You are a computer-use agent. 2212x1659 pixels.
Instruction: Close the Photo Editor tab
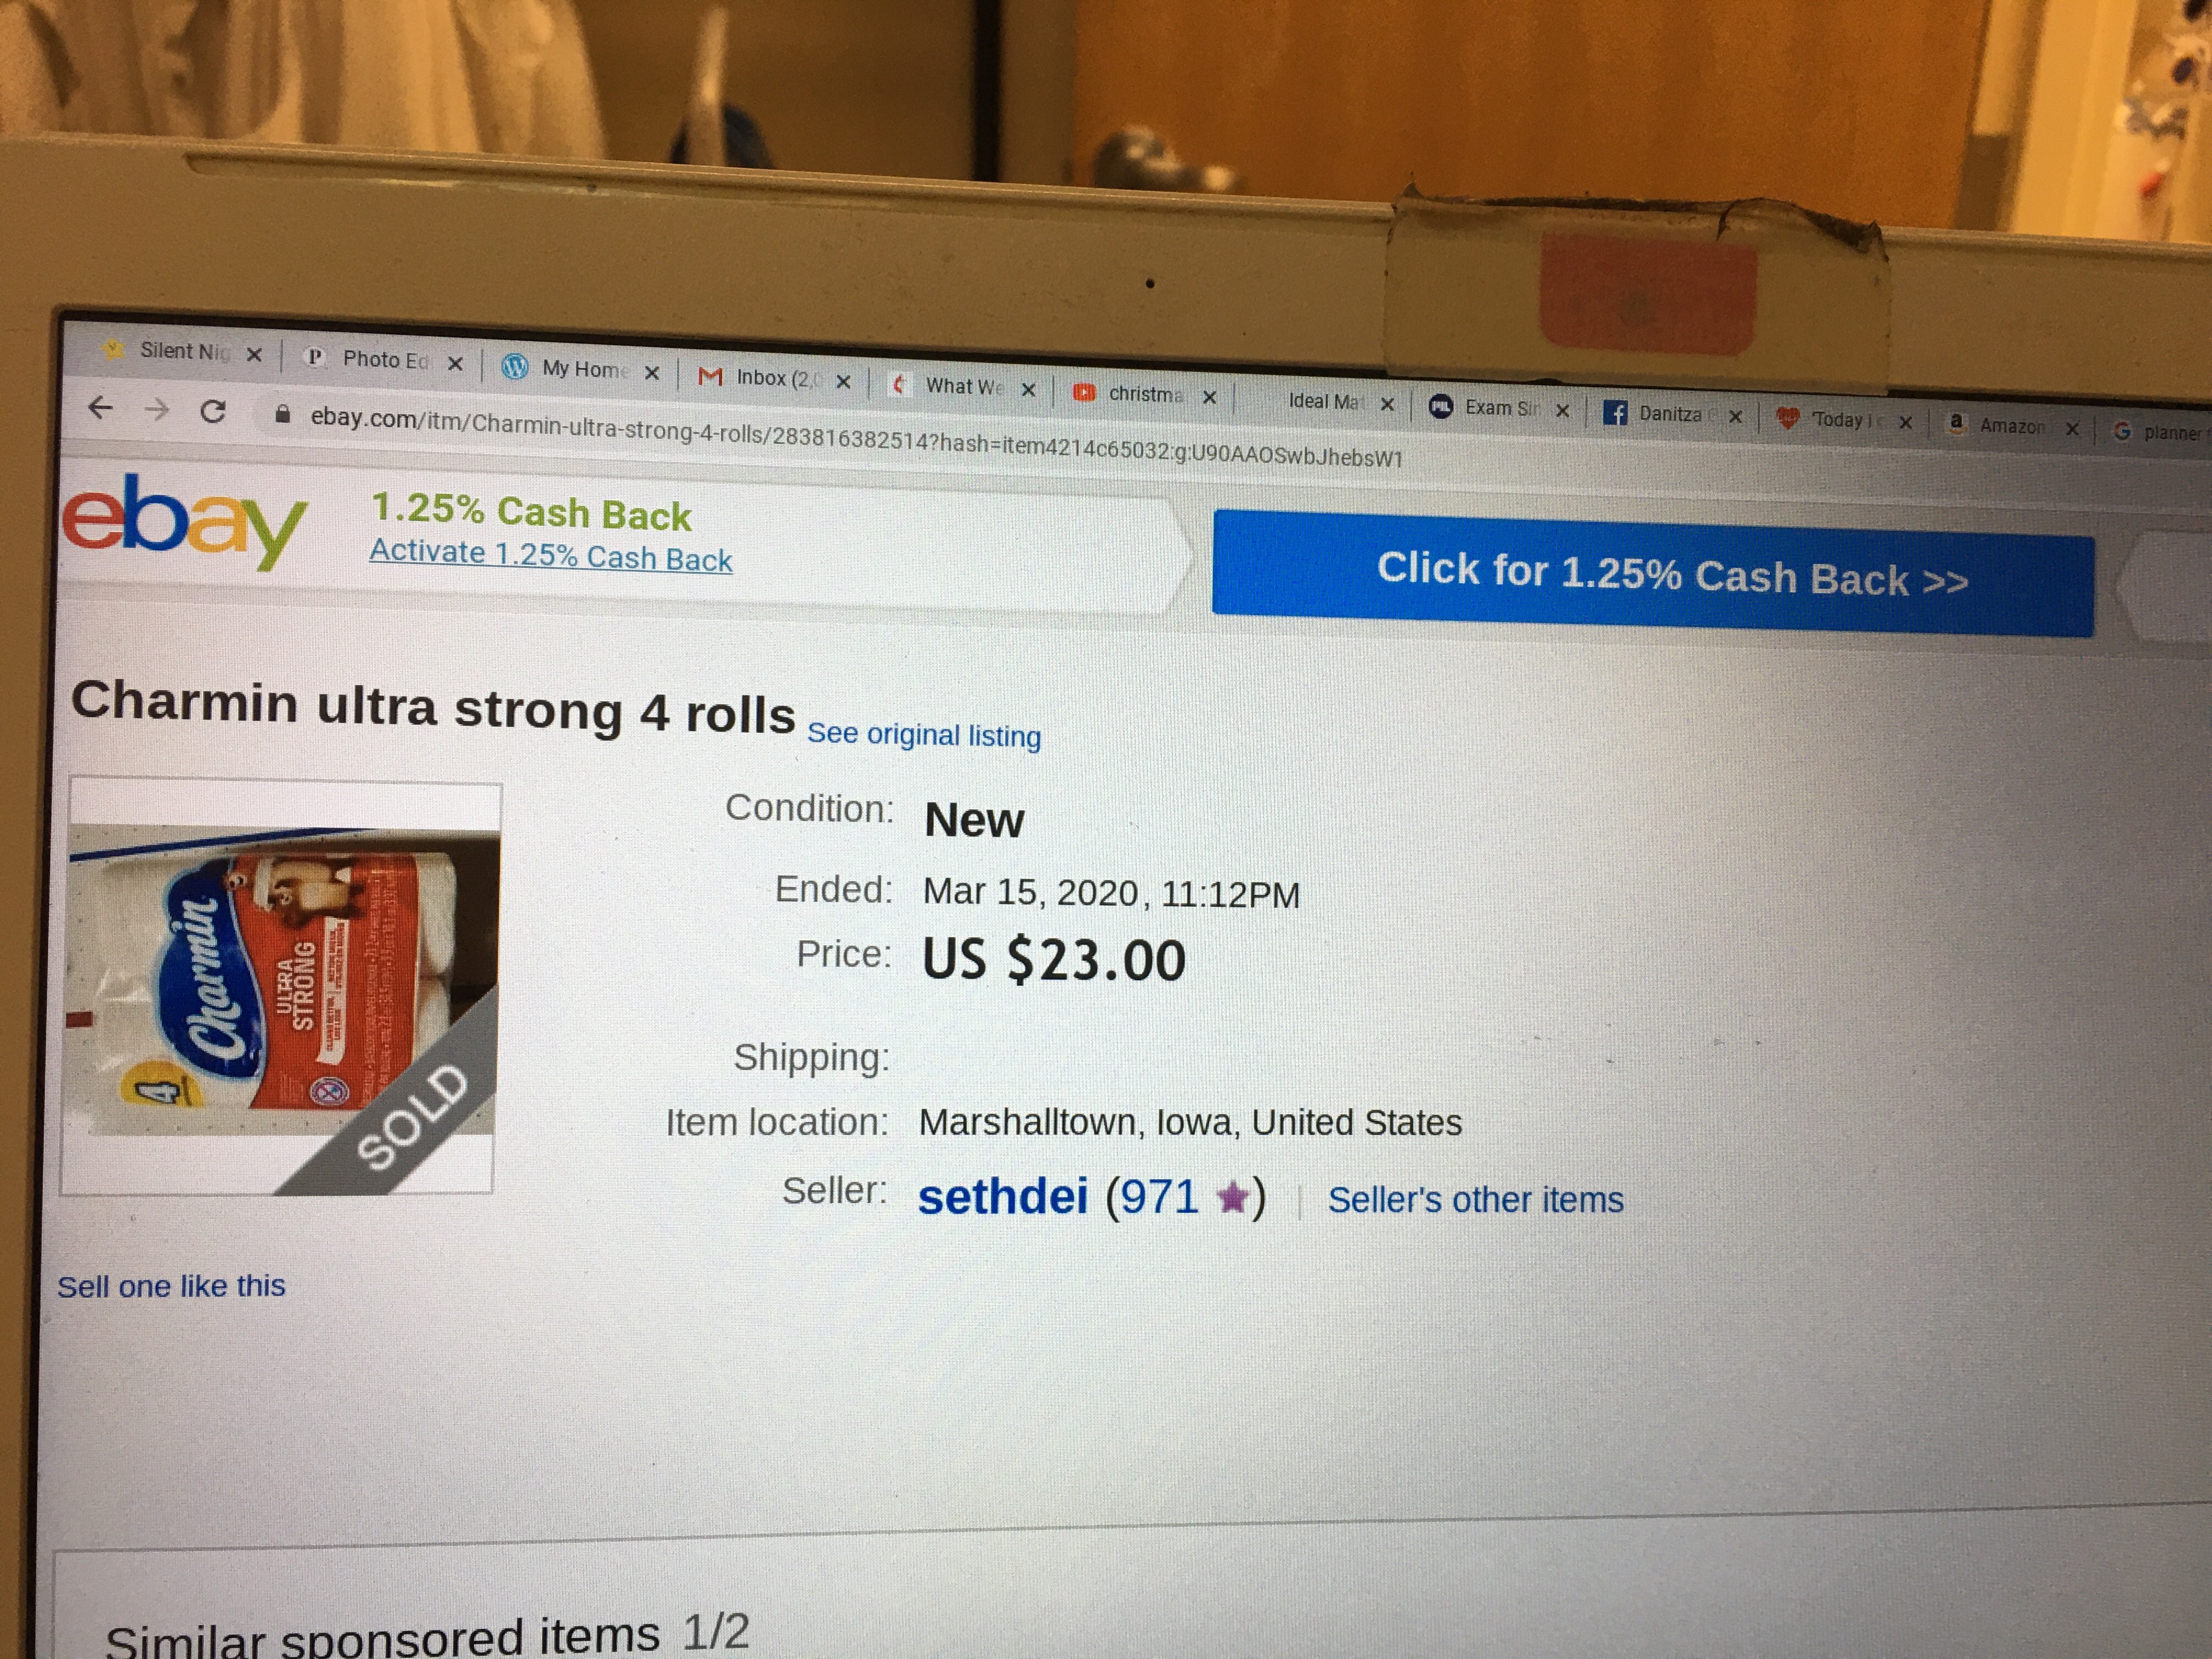tap(455, 363)
